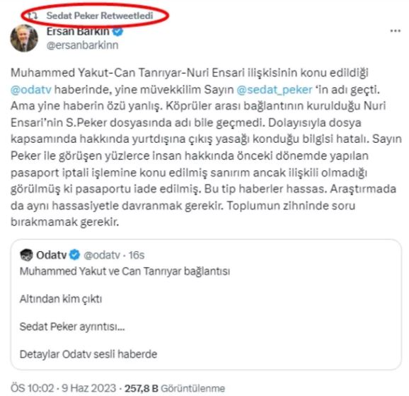The width and height of the screenshot is (409, 396).
Task: Open the @odatv handle in quoted tweet
Action: (x=102, y=255)
